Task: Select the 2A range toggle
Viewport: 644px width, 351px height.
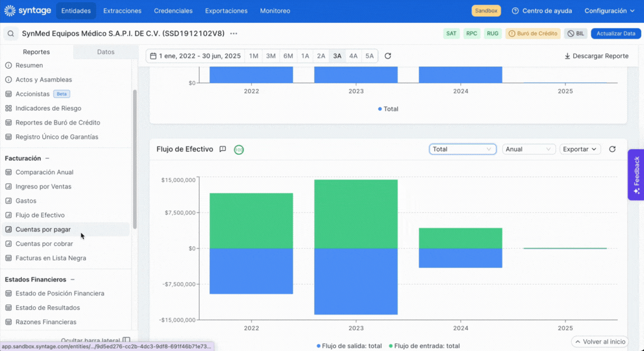Action: tap(321, 56)
